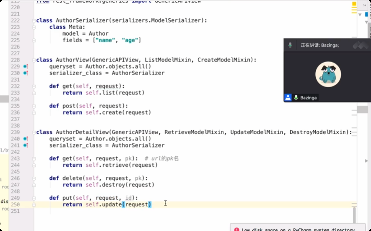Image resolution: width=371 pixels, height=231 pixels.
Task: Click "self.retrieve(request)" on line 244
Action: tap(122, 165)
